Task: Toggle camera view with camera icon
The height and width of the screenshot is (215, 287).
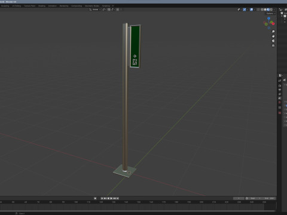Action: tap(273, 41)
